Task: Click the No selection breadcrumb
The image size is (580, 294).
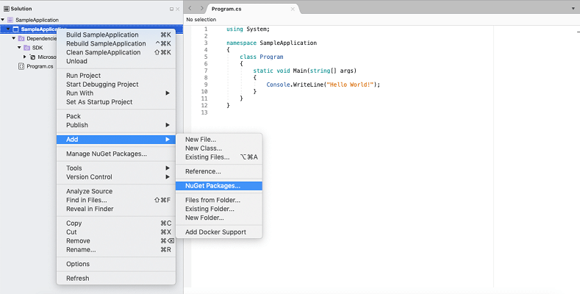Action: click(x=201, y=19)
